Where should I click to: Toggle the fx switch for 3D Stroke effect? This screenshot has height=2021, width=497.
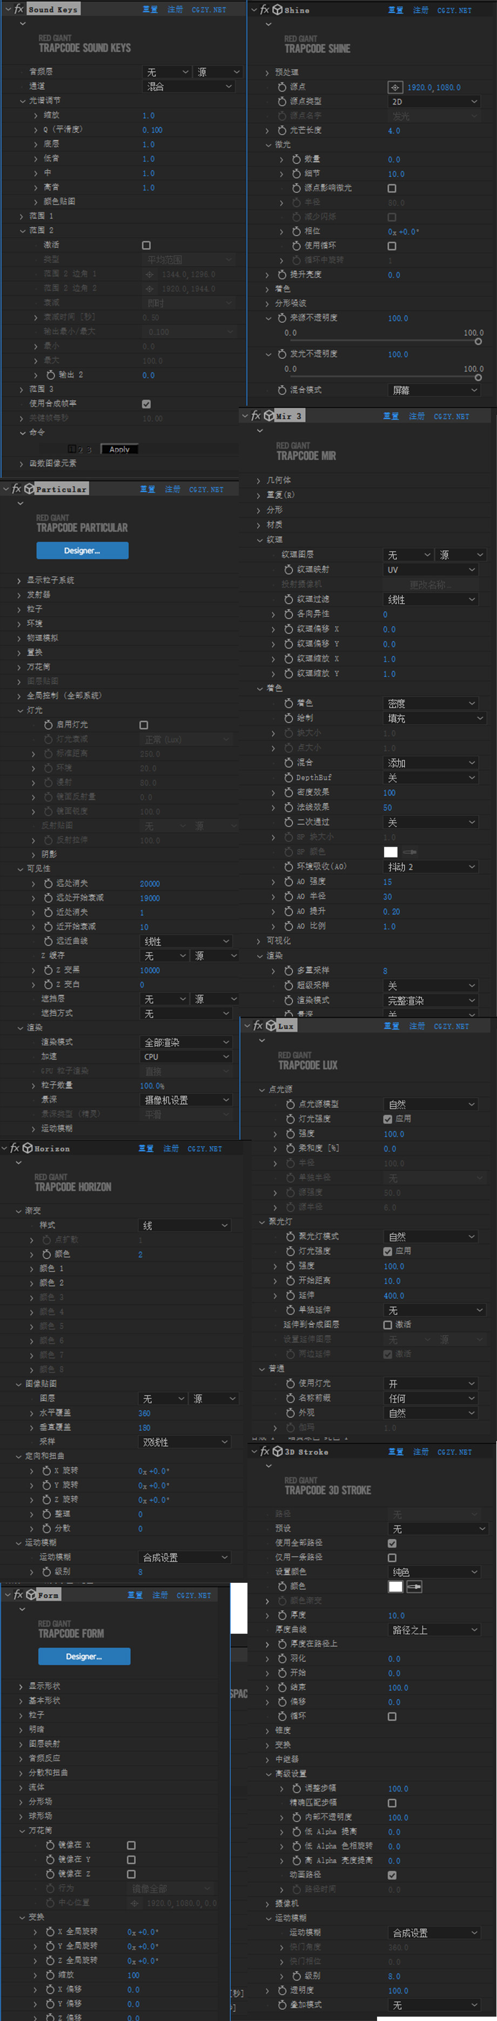(265, 1451)
